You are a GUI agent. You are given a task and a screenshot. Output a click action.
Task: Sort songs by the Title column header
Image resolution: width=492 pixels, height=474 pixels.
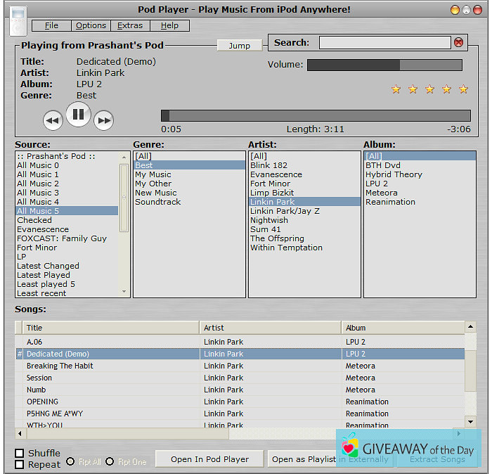click(x=112, y=328)
